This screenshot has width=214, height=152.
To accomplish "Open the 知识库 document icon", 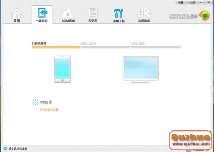I will tap(93, 13).
